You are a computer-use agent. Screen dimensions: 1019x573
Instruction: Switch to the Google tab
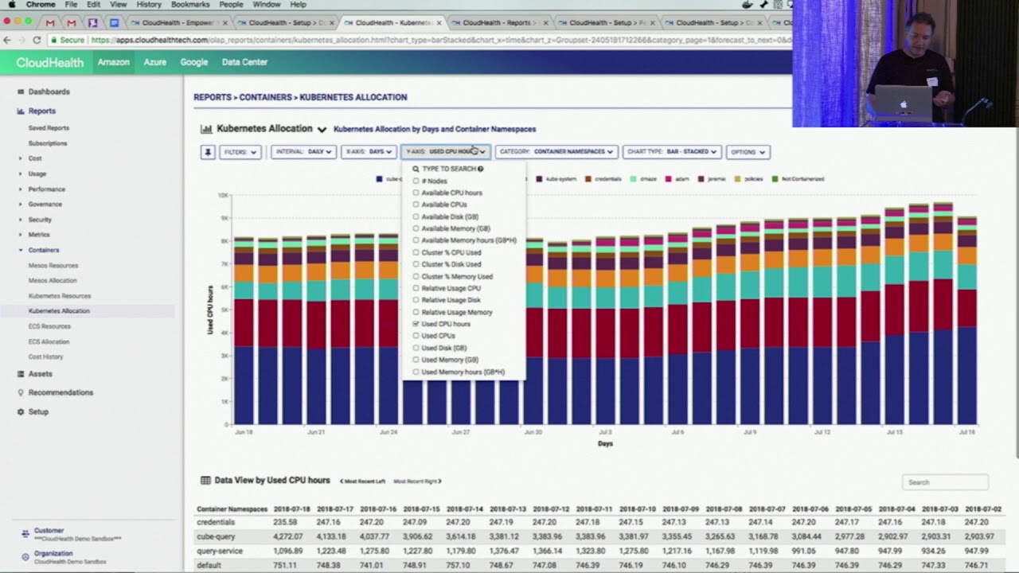click(193, 62)
